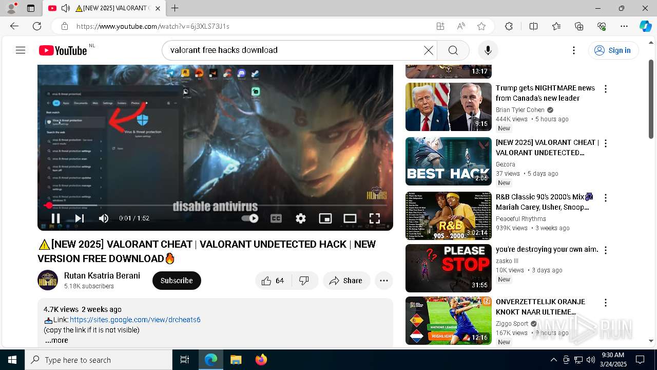This screenshot has height=370, width=657.
Task: Share the video
Action: 346,281
